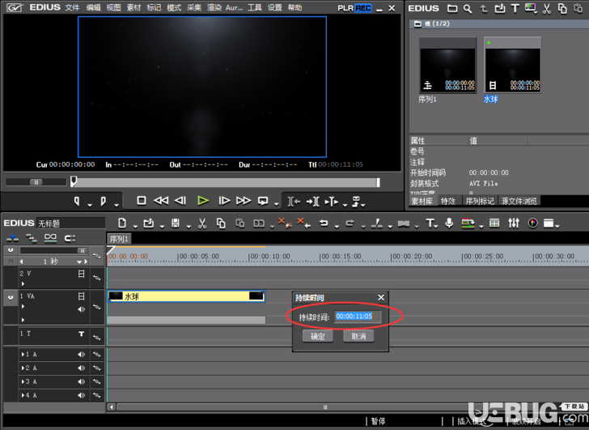The height and width of the screenshot is (430, 589).
Task: Switch to REC recorder mode
Action: [362, 8]
